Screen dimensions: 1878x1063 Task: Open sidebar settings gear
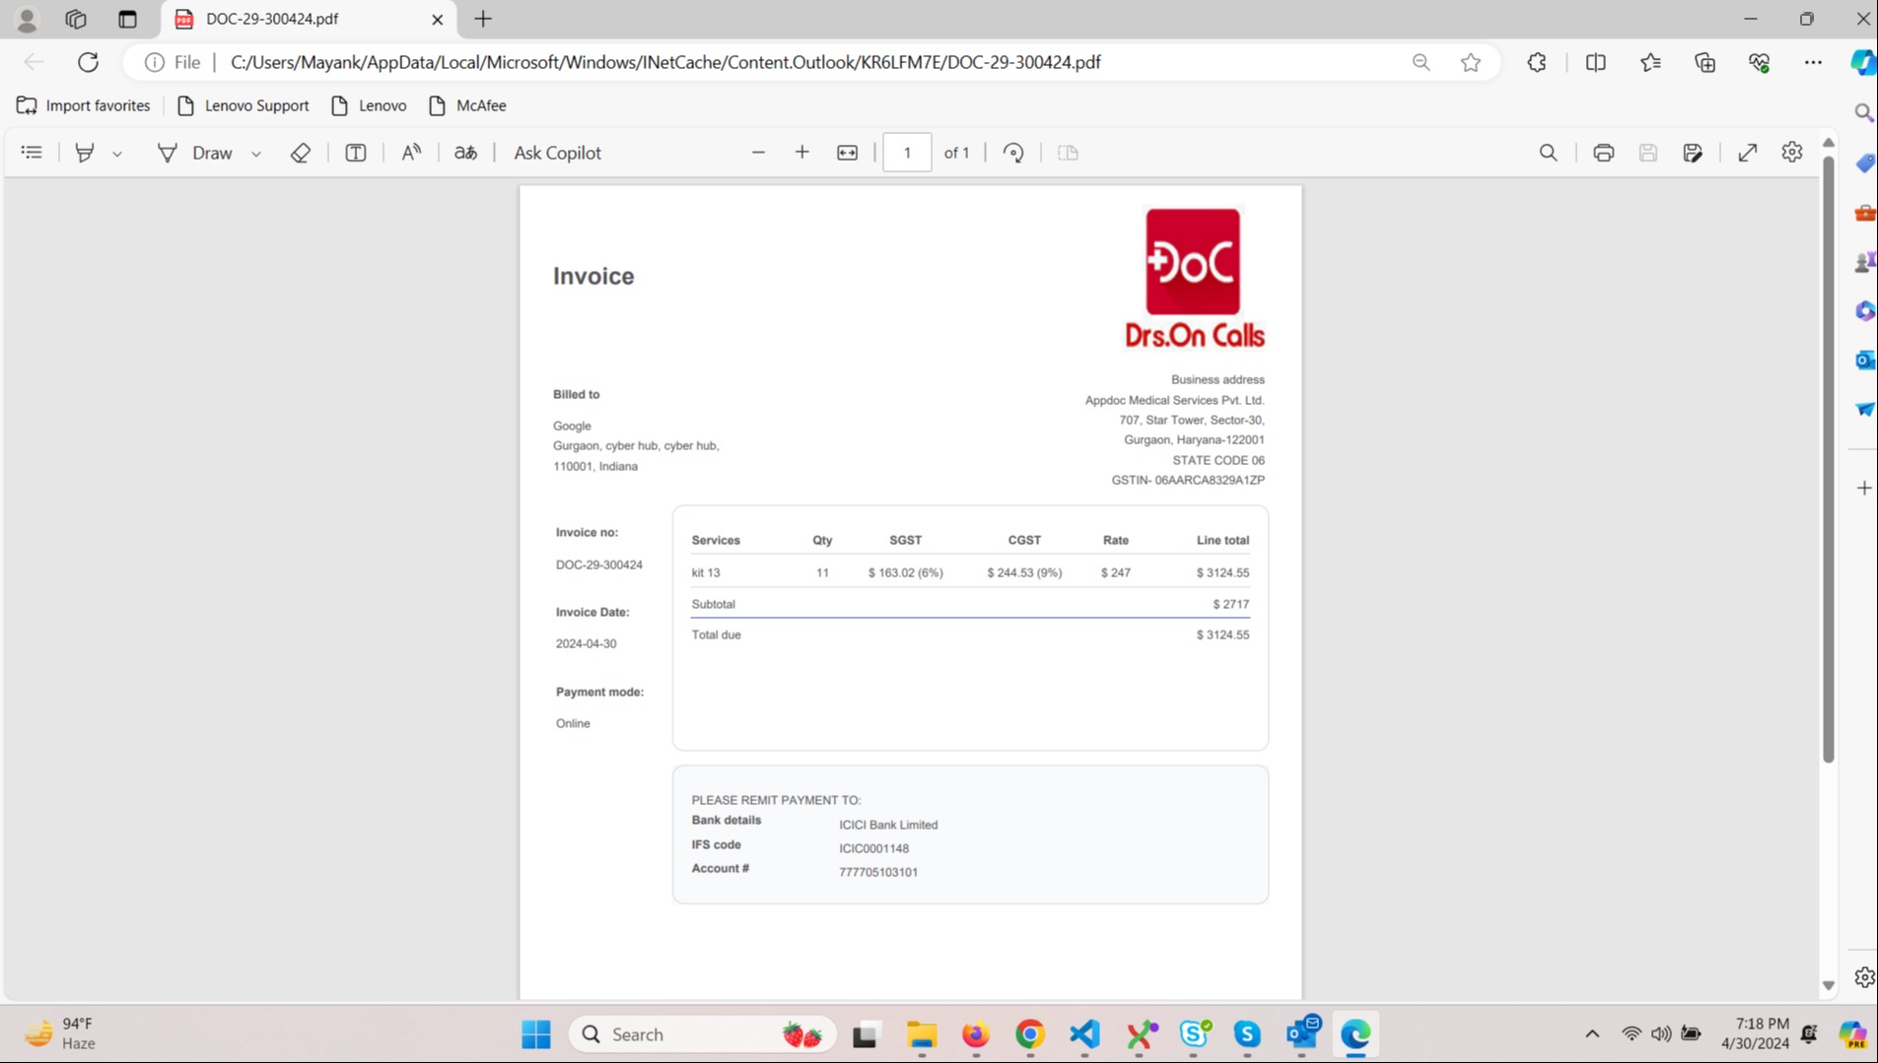tap(1864, 977)
